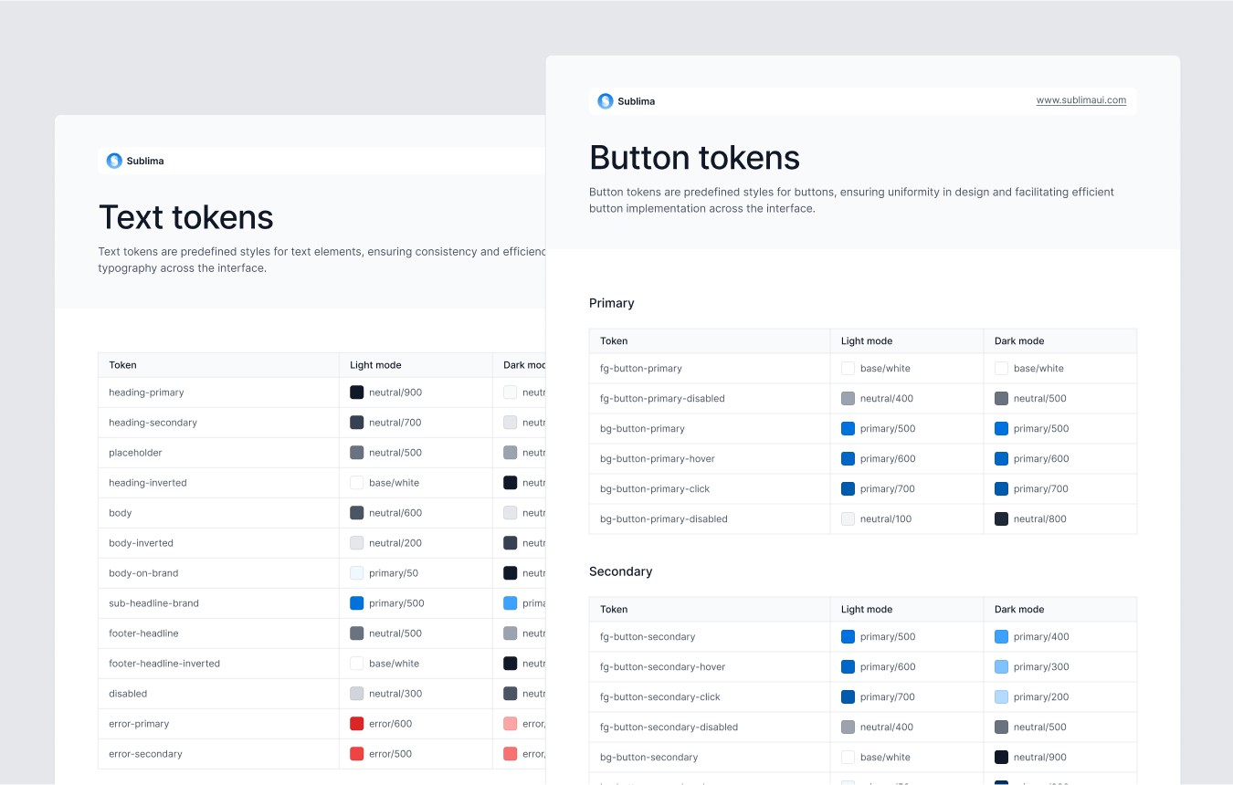Select the 'fg-button-primary' token name
The image size is (1233, 785).
tap(641, 369)
